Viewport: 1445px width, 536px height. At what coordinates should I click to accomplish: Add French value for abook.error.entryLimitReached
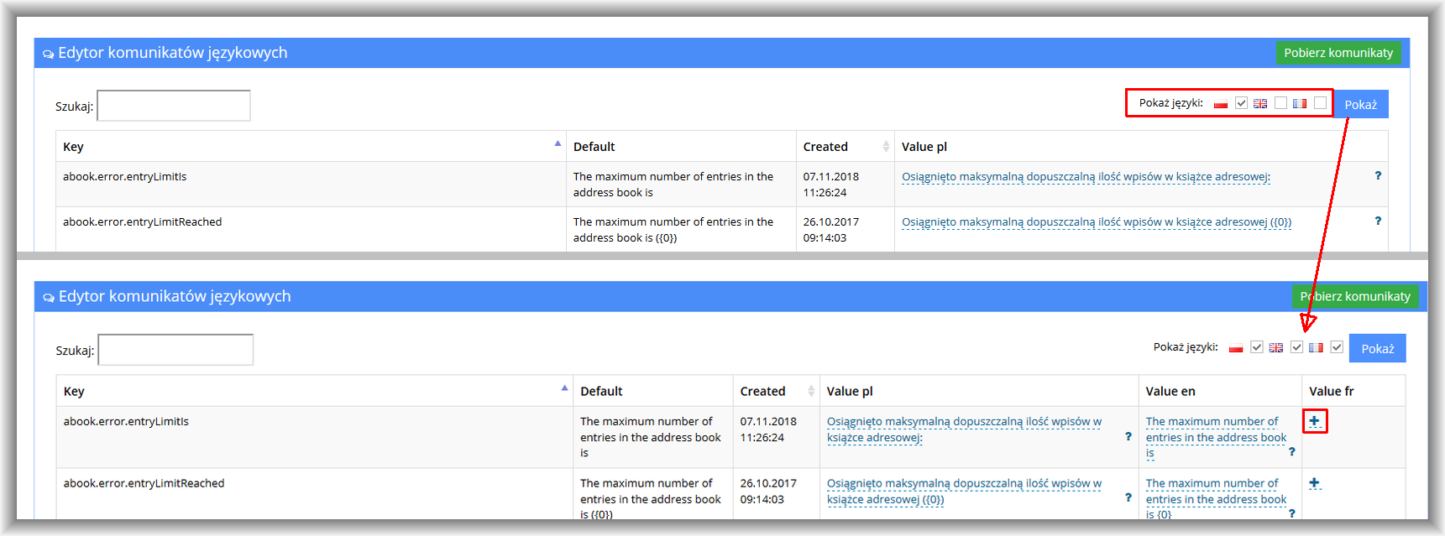pyautogui.click(x=1315, y=483)
